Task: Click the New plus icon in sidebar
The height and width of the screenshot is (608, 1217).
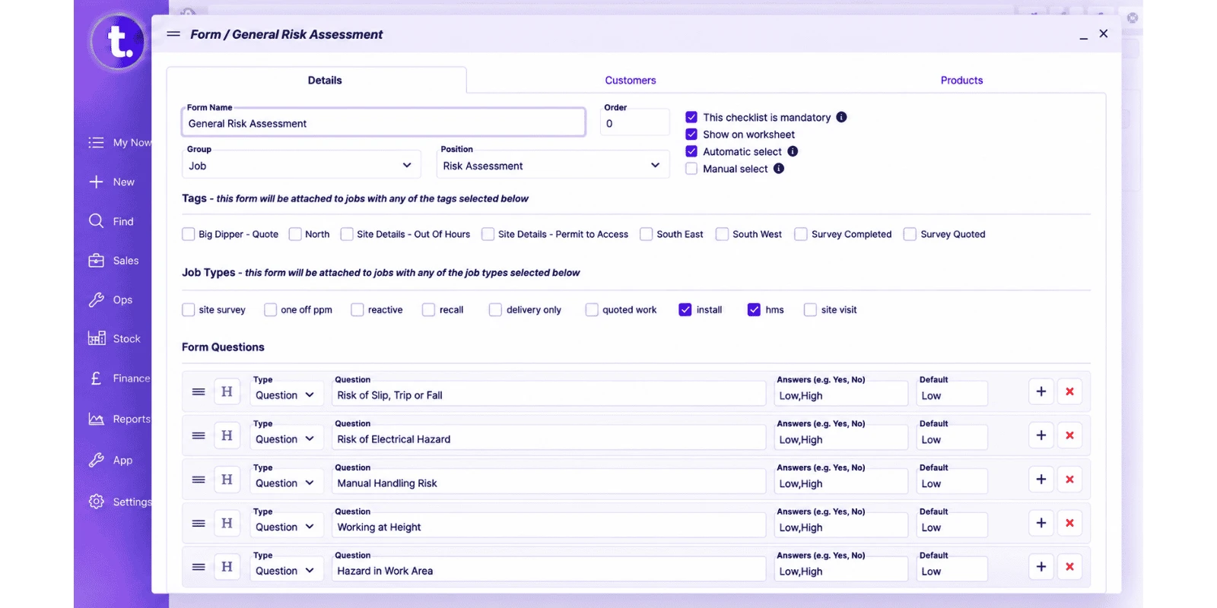Action: click(x=96, y=182)
